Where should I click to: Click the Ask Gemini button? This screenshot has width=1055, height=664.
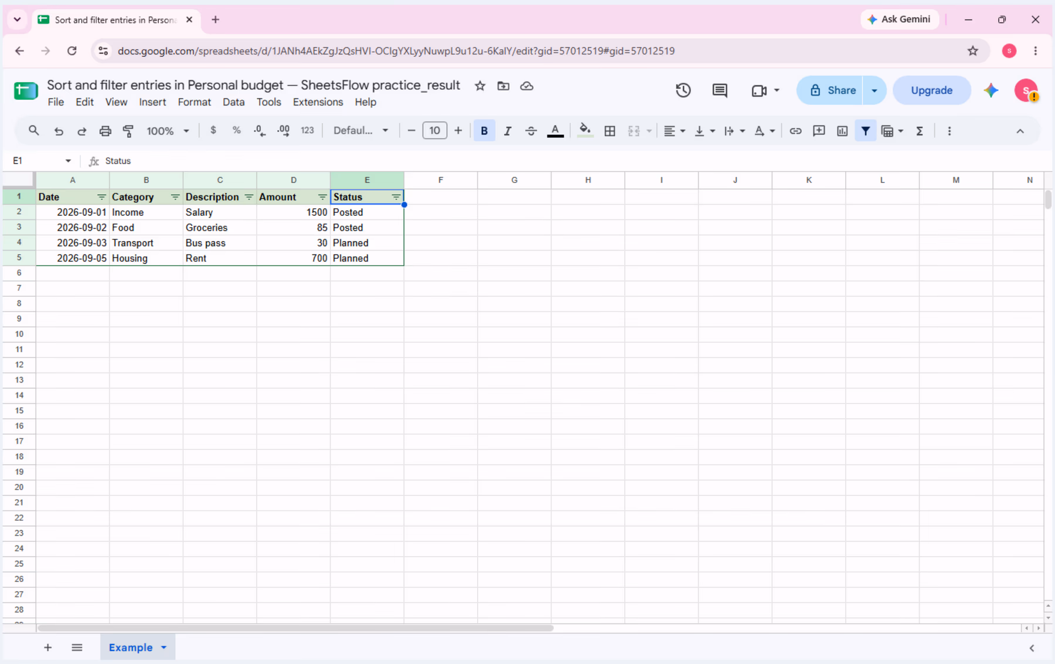(x=899, y=19)
